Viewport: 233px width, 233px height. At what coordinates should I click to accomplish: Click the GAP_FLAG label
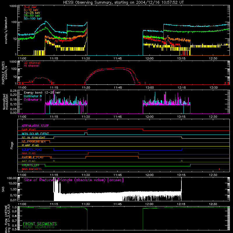click(x=29, y=130)
